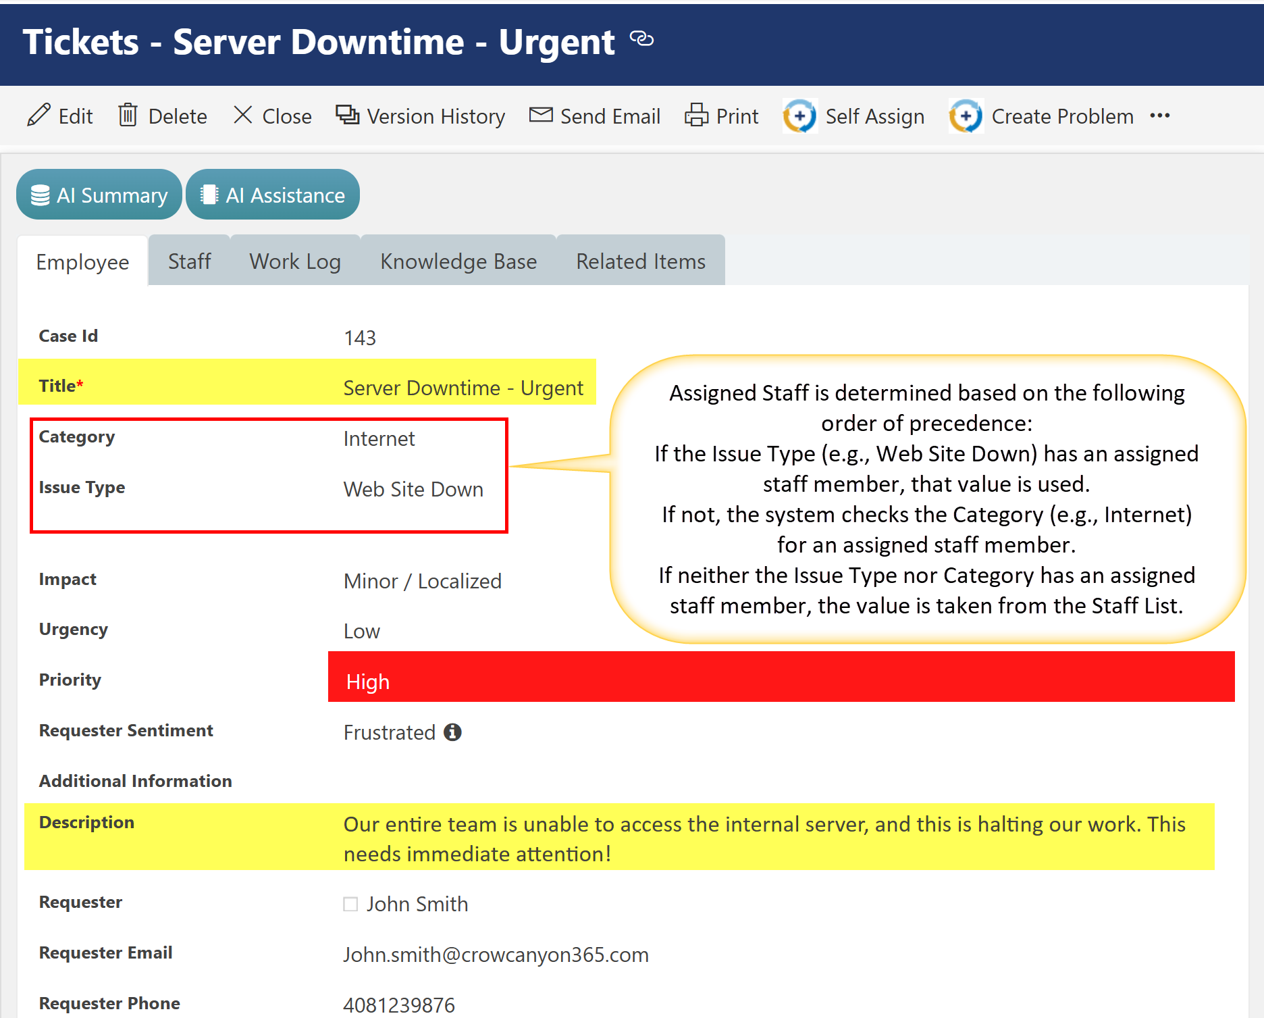The height and width of the screenshot is (1018, 1264).
Task: Open Version History from toolbar icon
Action: click(348, 116)
